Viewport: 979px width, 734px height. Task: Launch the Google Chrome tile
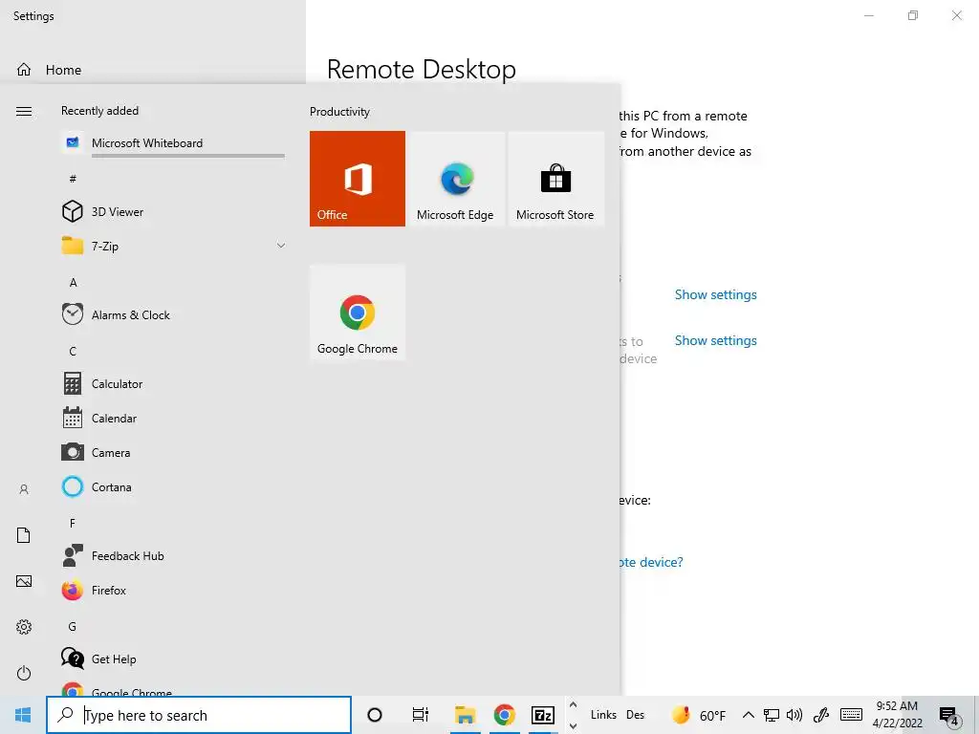[358, 313]
